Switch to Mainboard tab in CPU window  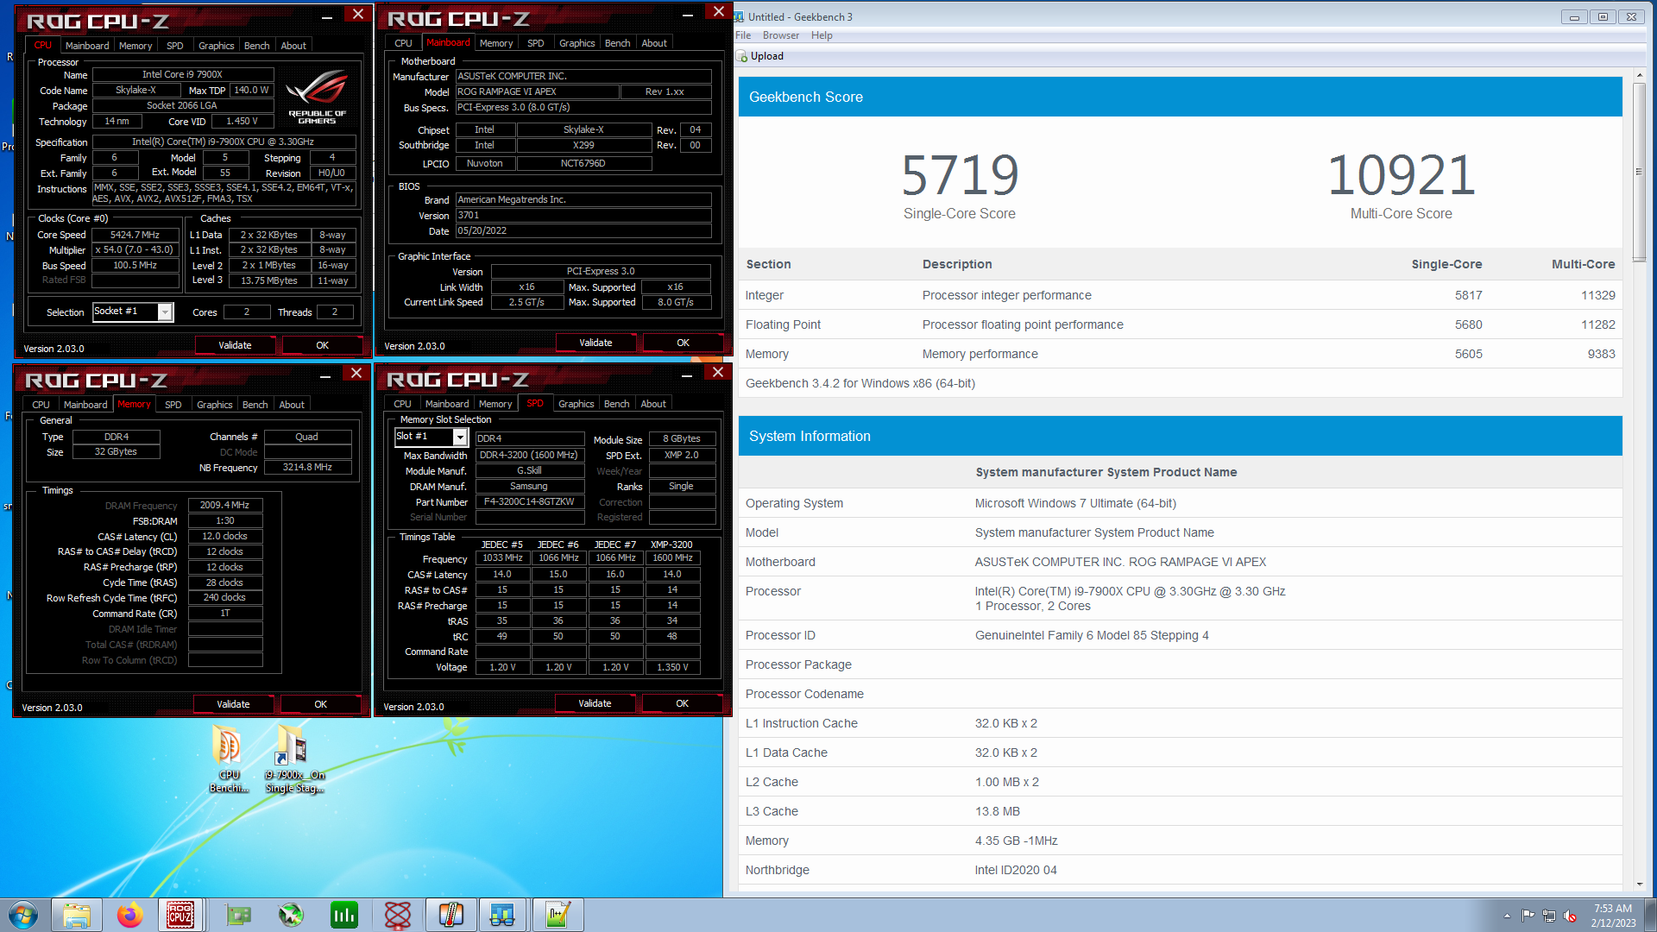pyautogui.click(x=87, y=46)
